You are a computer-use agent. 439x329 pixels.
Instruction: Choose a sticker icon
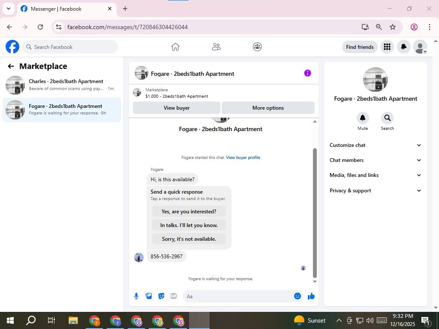click(161, 296)
